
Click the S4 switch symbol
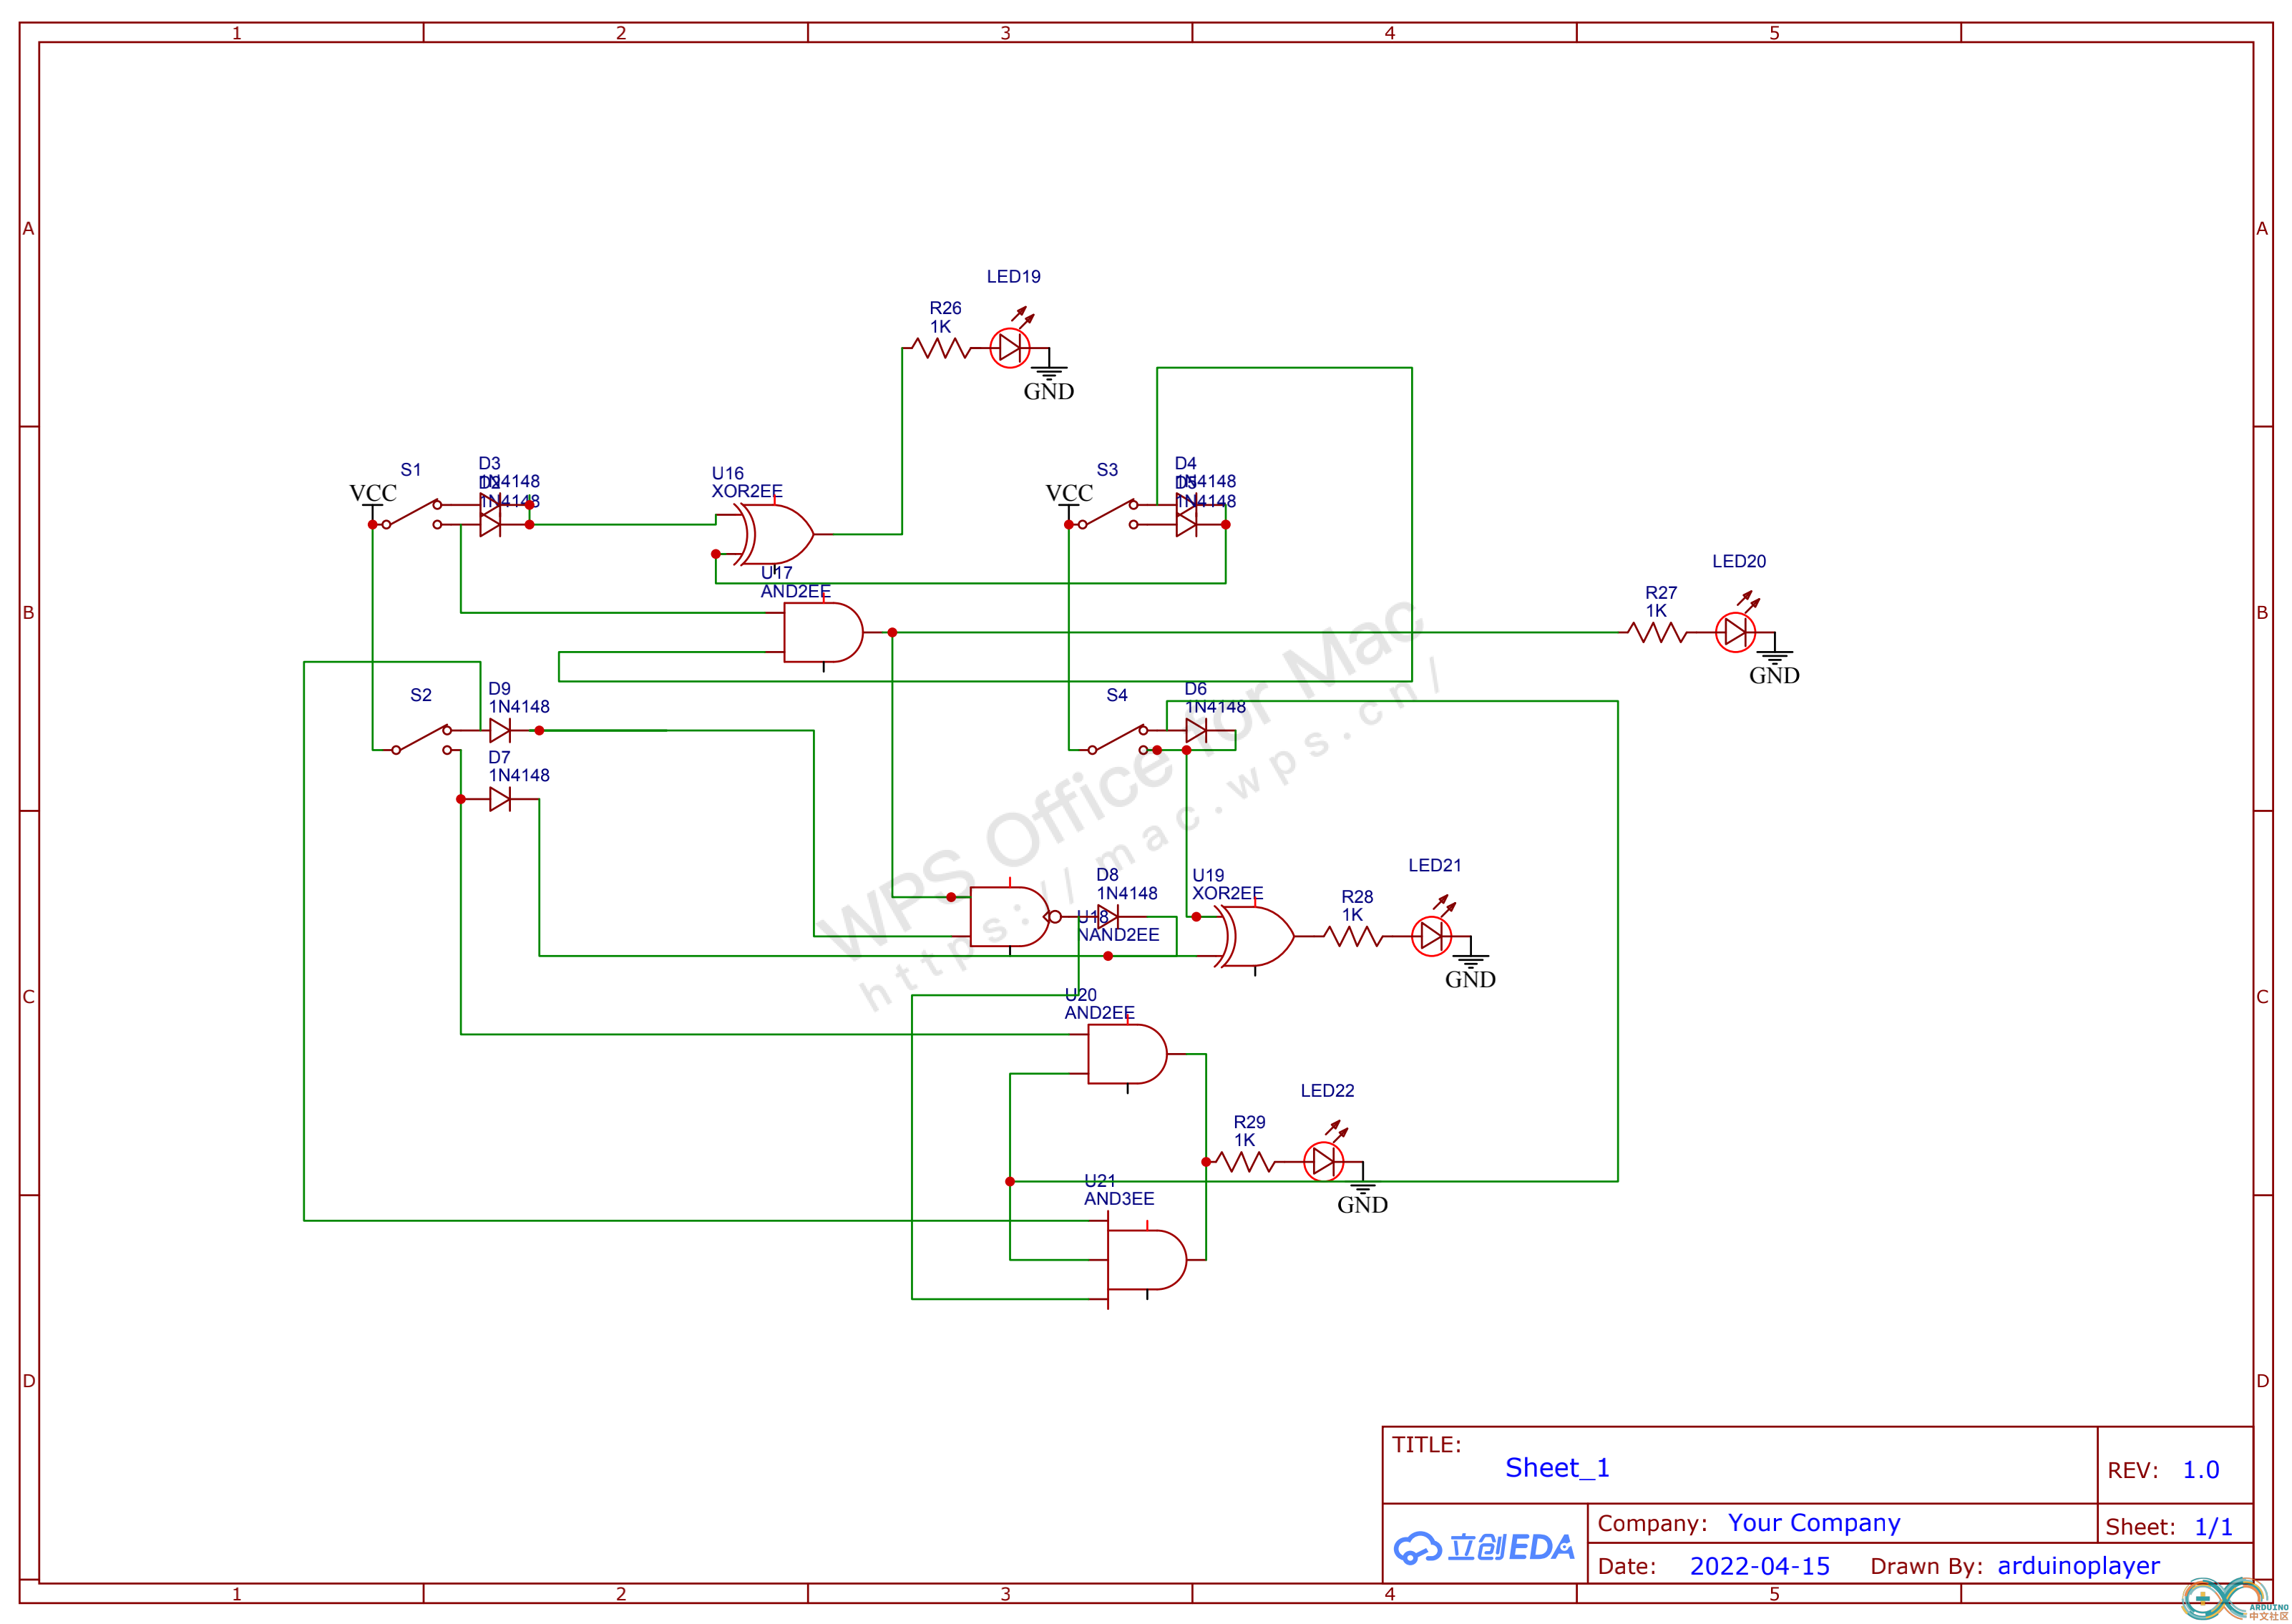click(x=1117, y=739)
